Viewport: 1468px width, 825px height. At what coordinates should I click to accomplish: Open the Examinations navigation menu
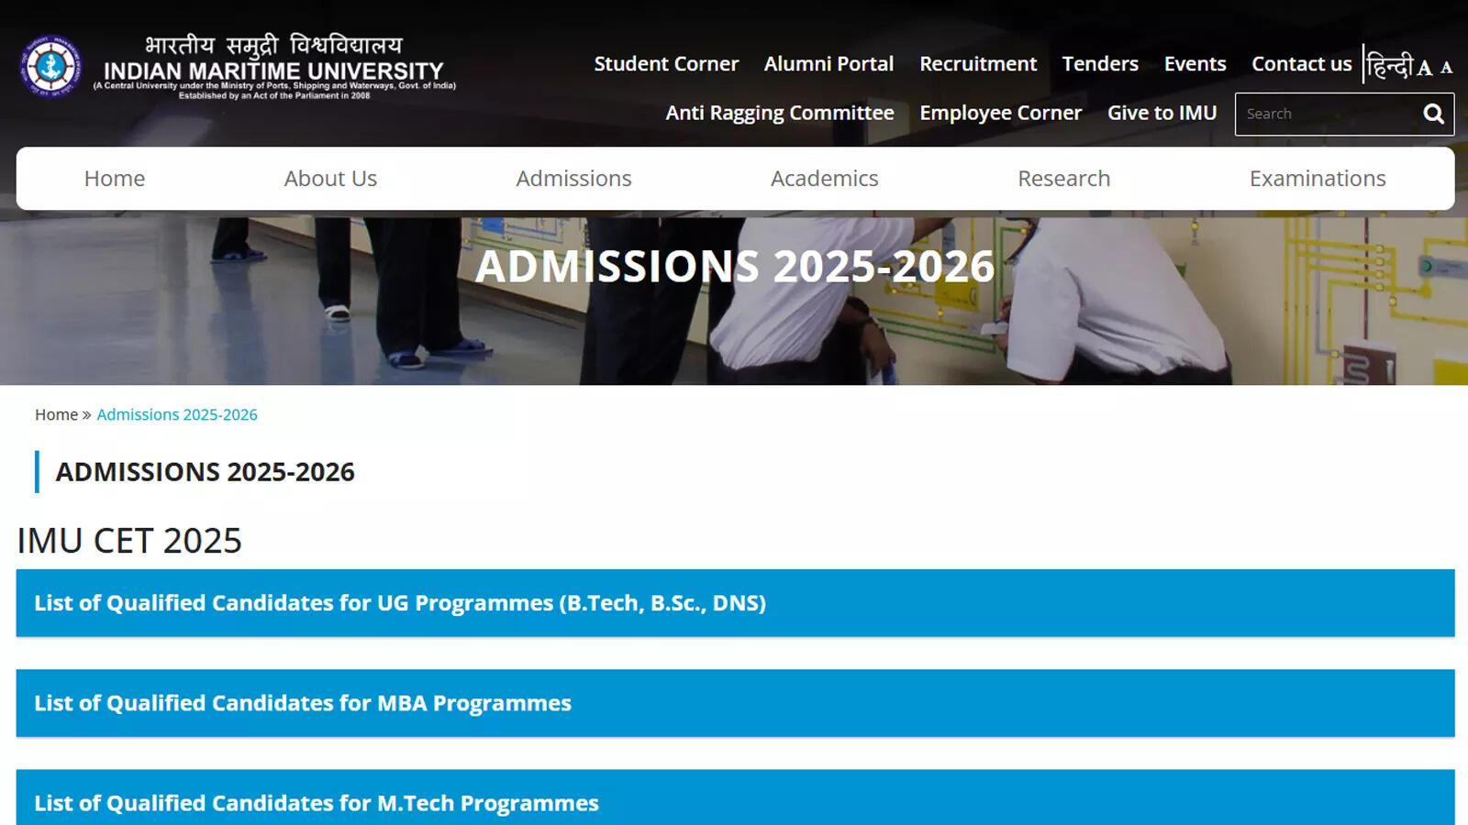1318,179
